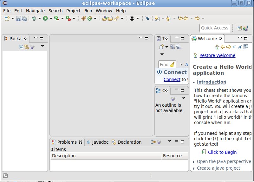
Task: Click the Search flashlight icon
Action: tap(116, 18)
